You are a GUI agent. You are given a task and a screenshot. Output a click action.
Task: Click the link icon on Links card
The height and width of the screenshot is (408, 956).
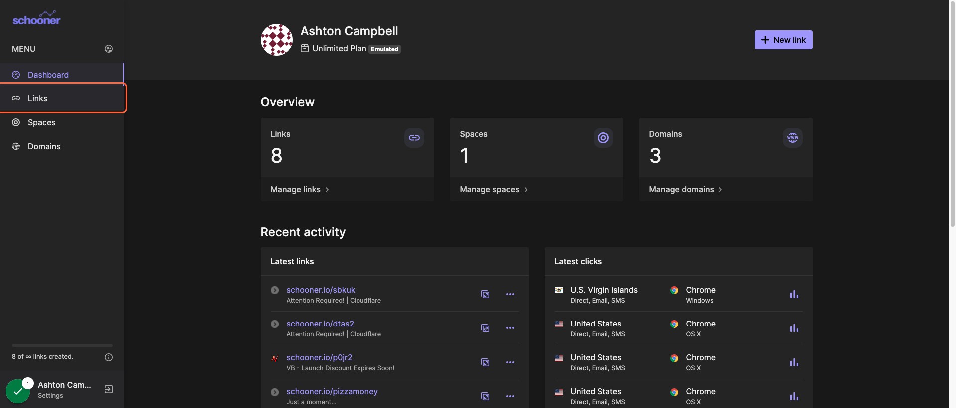point(414,138)
